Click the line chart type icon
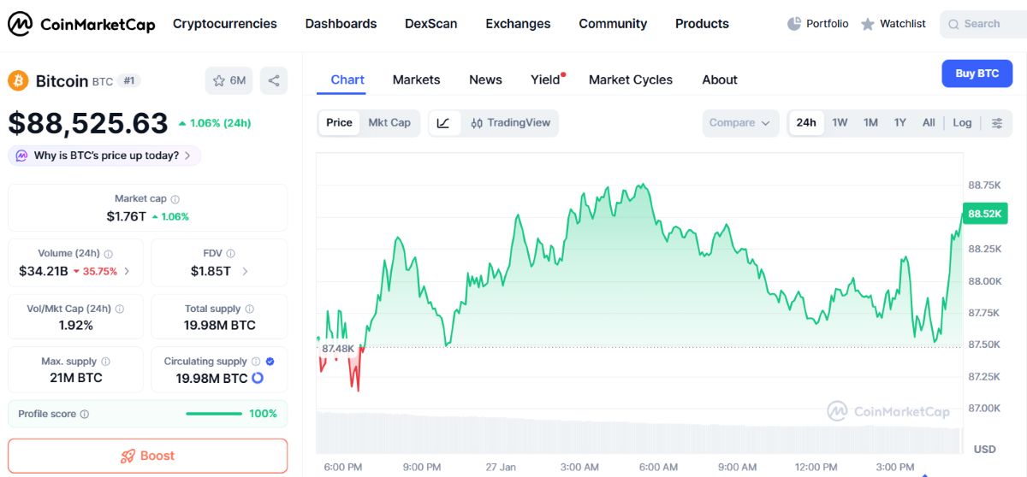This screenshot has width=1027, height=477. 443,123
